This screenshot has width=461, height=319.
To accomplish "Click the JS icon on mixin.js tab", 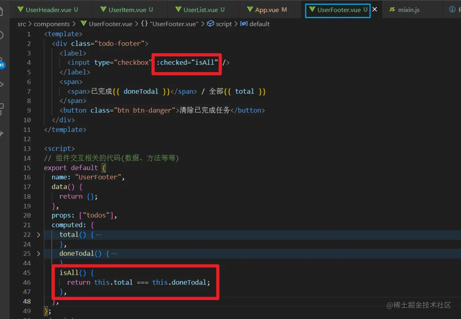I will 392,9.
